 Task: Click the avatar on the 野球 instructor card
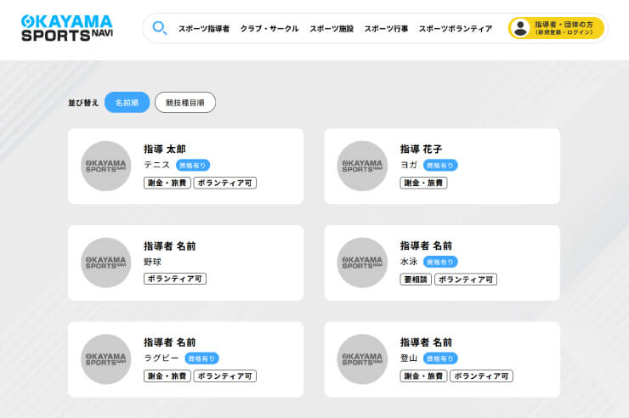point(105,263)
